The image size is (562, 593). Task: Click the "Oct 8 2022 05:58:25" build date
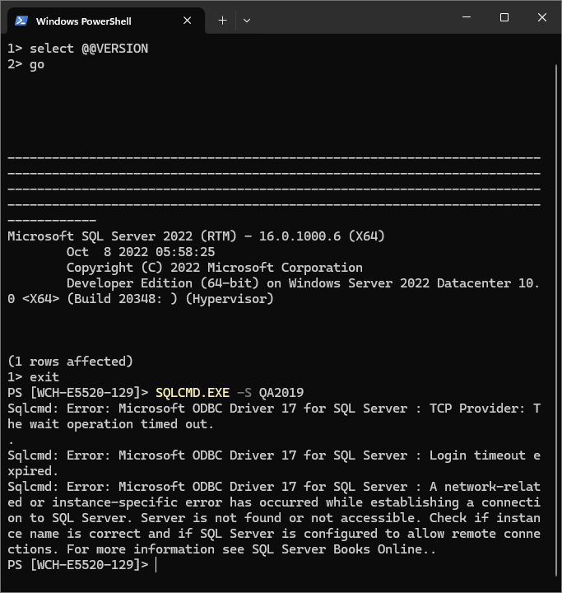pyautogui.click(x=140, y=252)
